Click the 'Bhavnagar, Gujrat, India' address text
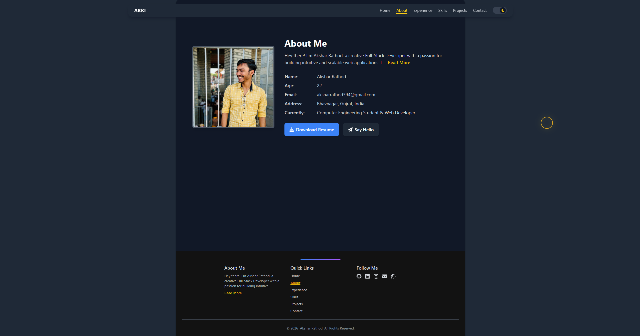Screen dimensions: 640x336 pyautogui.click(x=341, y=104)
